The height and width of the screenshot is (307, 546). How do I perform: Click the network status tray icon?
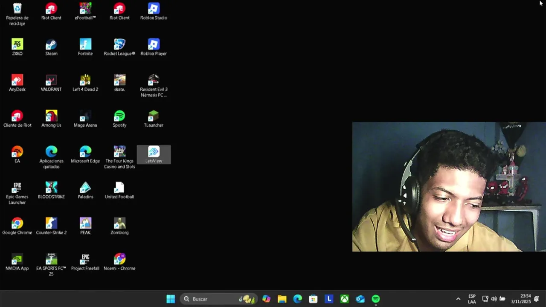coord(485,299)
